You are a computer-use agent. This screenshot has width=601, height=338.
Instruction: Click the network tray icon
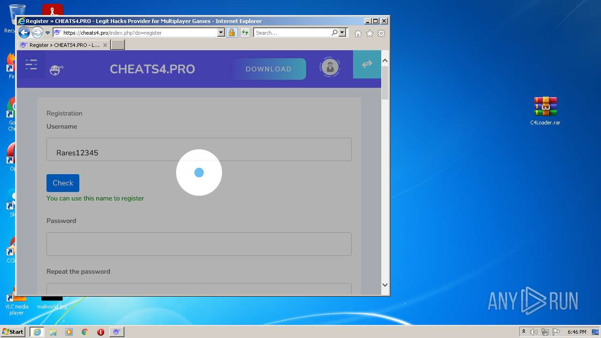(545, 332)
